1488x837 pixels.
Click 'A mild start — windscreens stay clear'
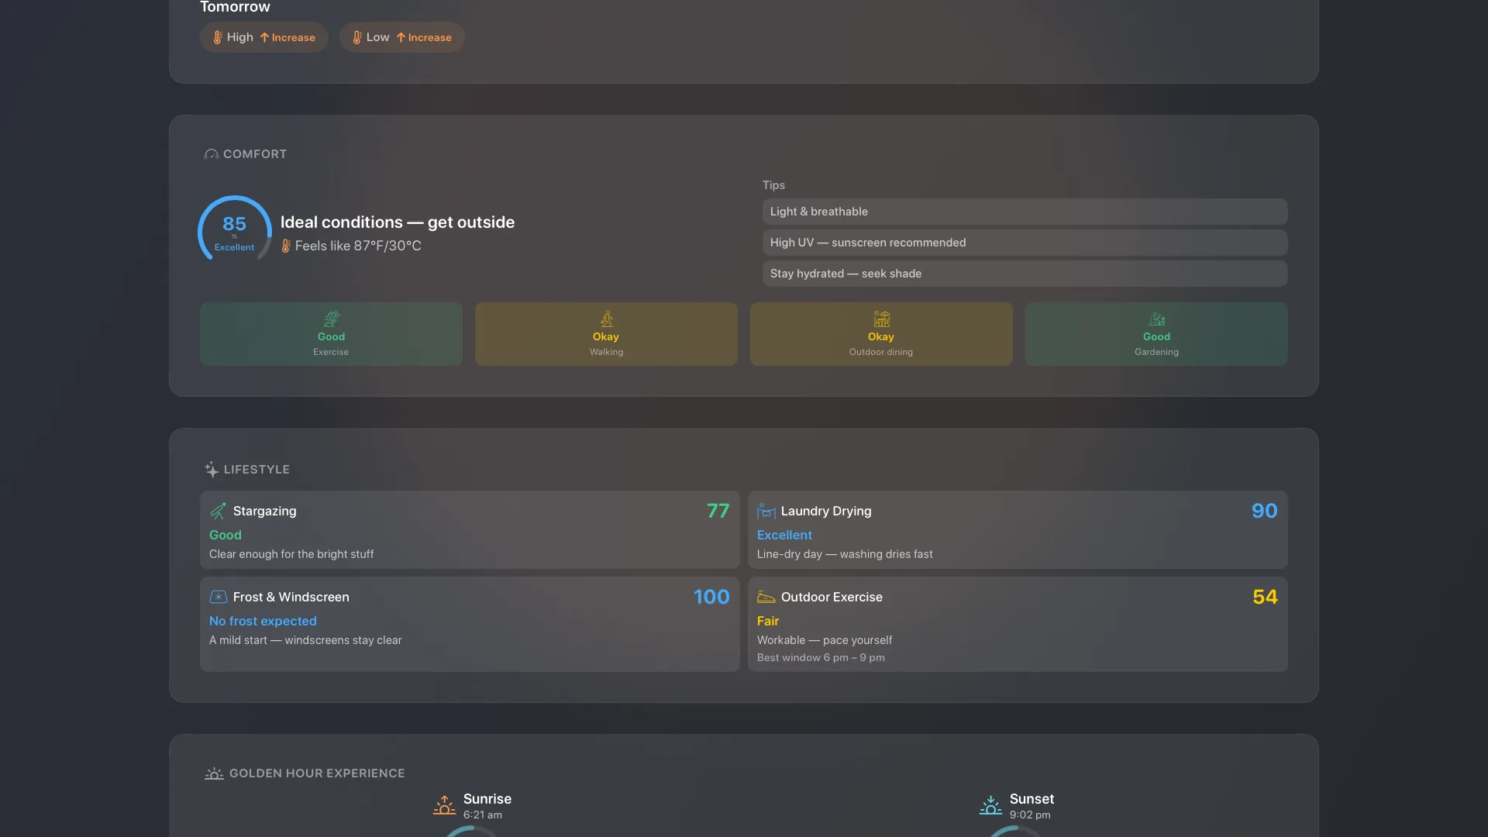305,640
